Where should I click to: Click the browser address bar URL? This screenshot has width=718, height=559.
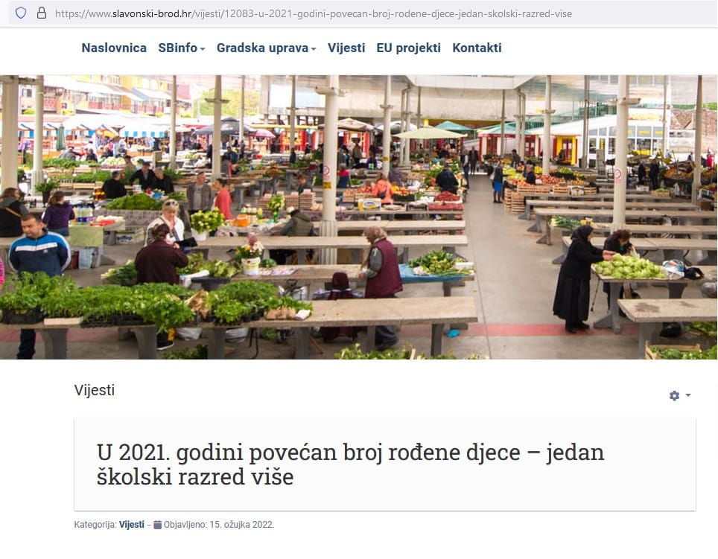(x=314, y=13)
